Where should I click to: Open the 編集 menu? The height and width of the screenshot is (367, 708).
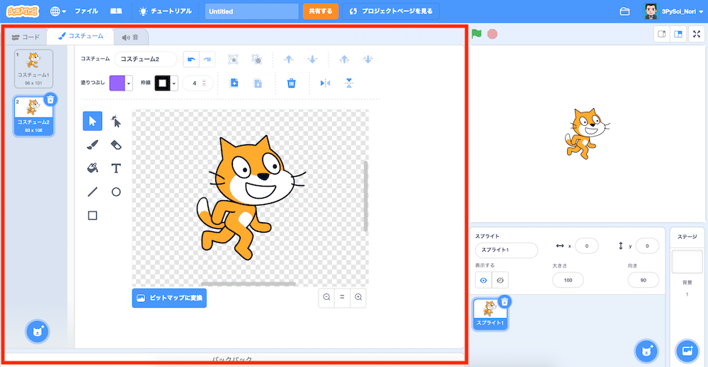(116, 11)
